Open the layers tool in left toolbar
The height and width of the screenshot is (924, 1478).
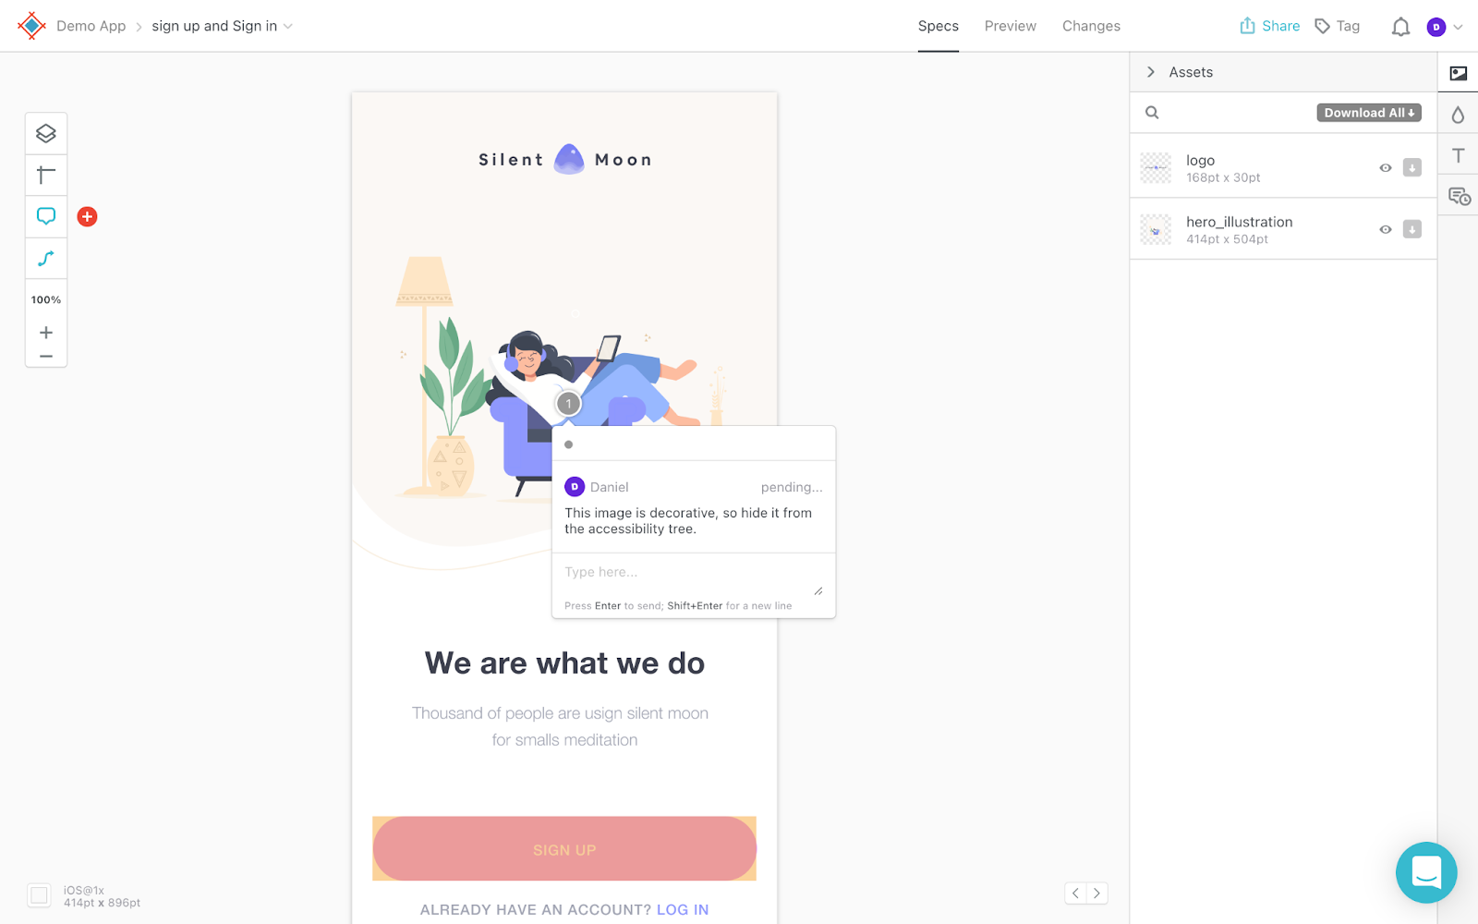[x=46, y=134]
